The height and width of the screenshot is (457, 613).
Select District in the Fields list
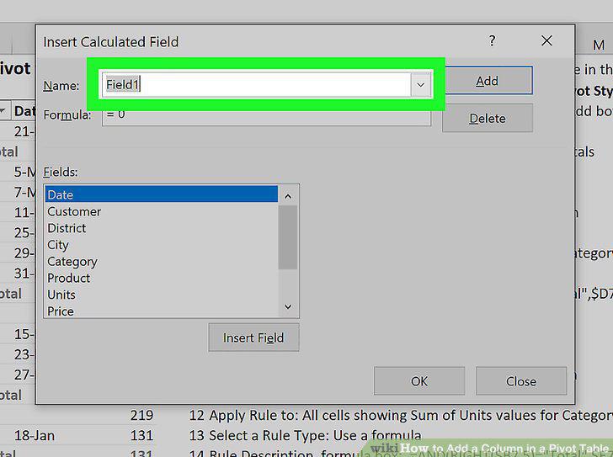click(162, 228)
